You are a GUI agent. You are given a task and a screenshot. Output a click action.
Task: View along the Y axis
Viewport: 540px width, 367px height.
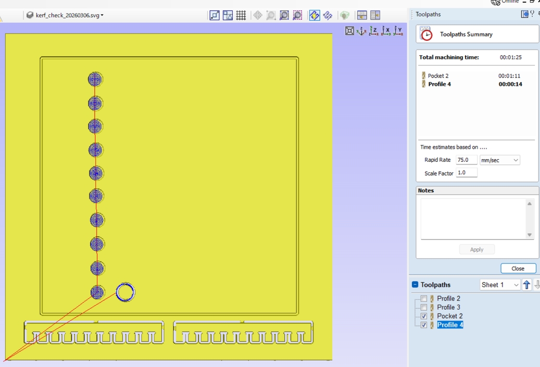pyautogui.click(x=398, y=31)
